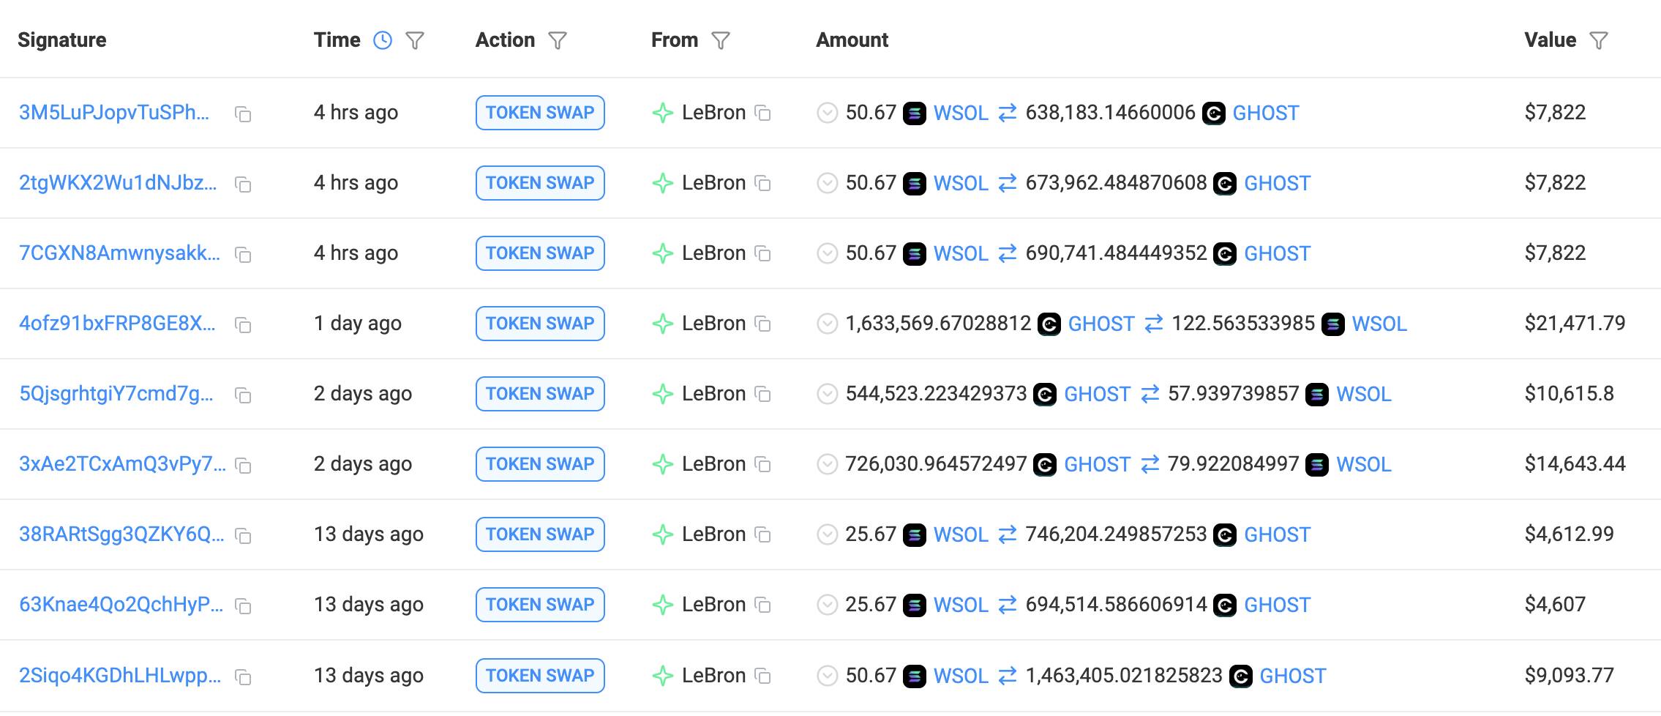The width and height of the screenshot is (1661, 716).
Task: Copy signature 2Siqo4KGDhLHLwpp...
Action: click(x=243, y=677)
